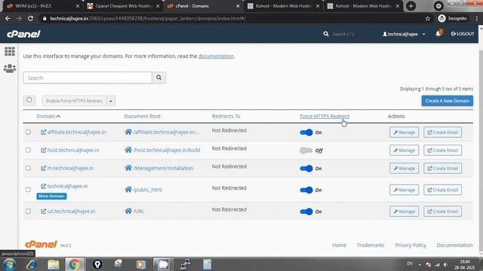Click volume icon in system tray

[x=446, y=264]
